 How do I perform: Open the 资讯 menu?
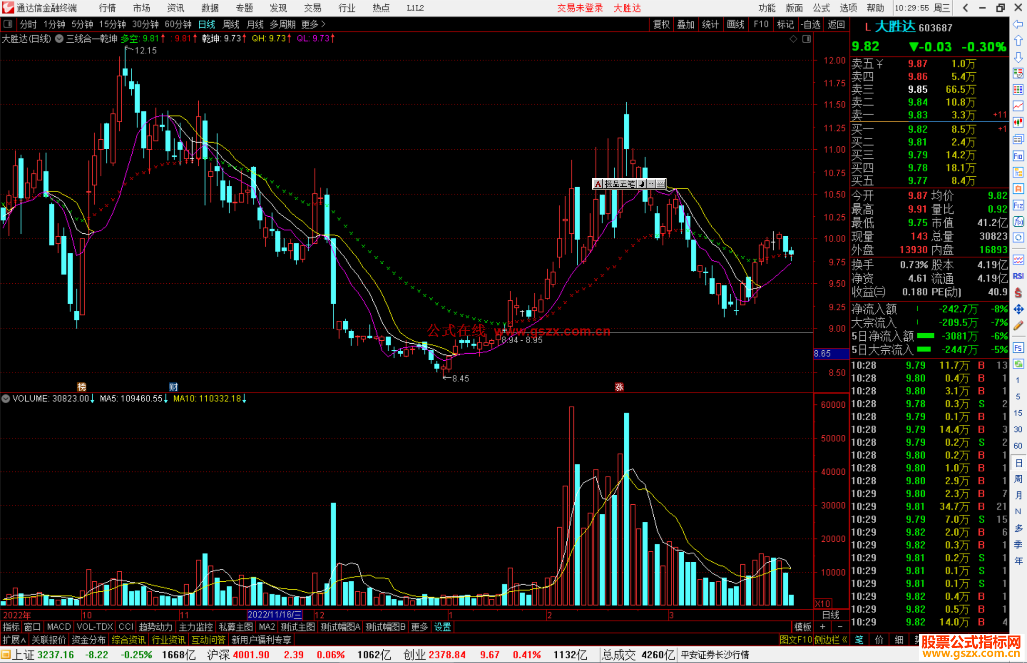[x=175, y=8]
